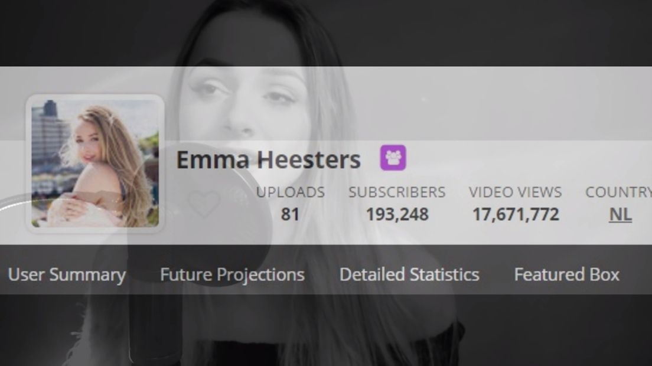Image resolution: width=652 pixels, height=366 pixels.
Task: Open the NL country link
Action: coord(620,214)
